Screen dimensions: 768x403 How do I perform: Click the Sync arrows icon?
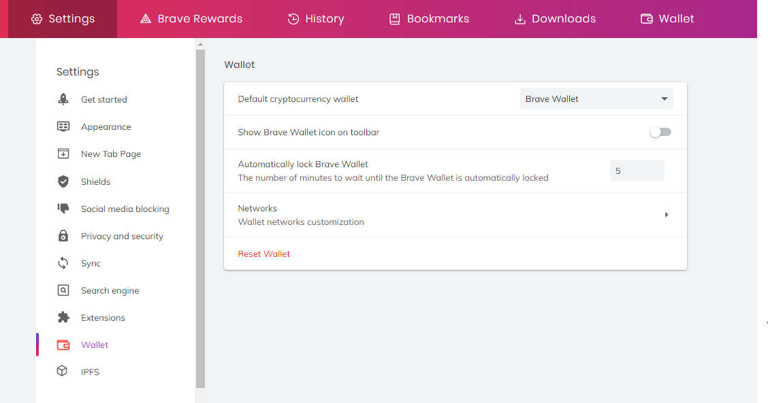point(63,263)
